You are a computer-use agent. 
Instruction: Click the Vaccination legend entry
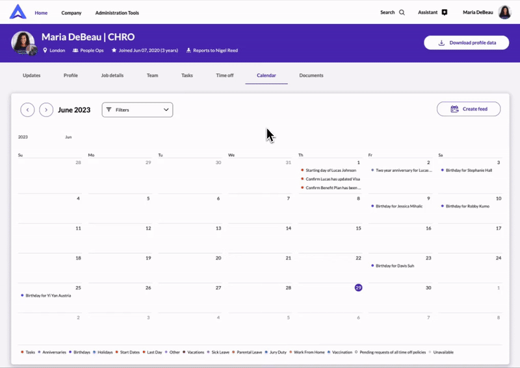[x=339, y=352]
